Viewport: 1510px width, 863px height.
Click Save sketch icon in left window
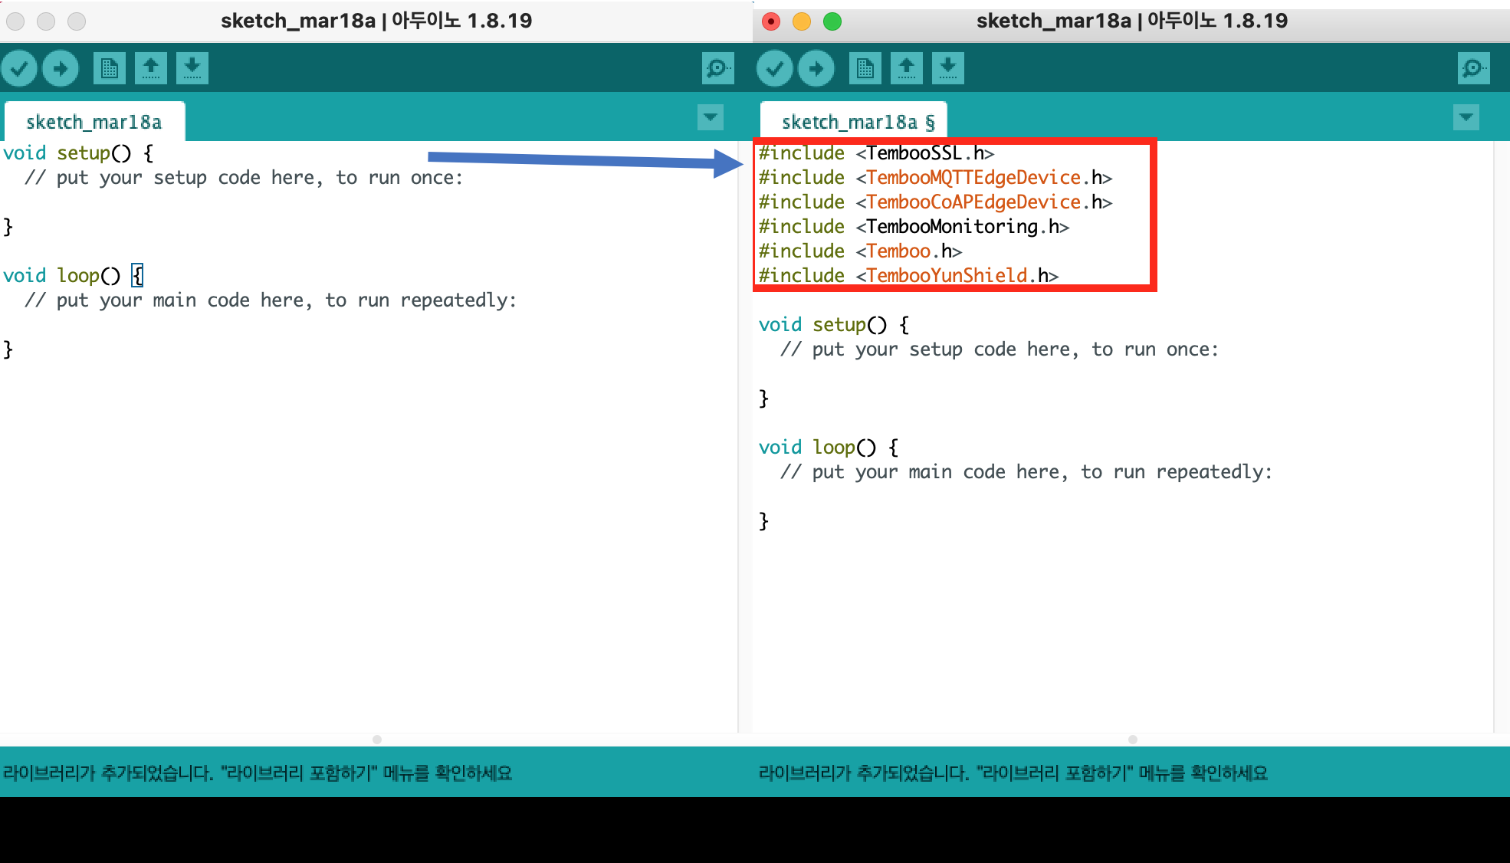pyautogui.click(x=192, y=68)
